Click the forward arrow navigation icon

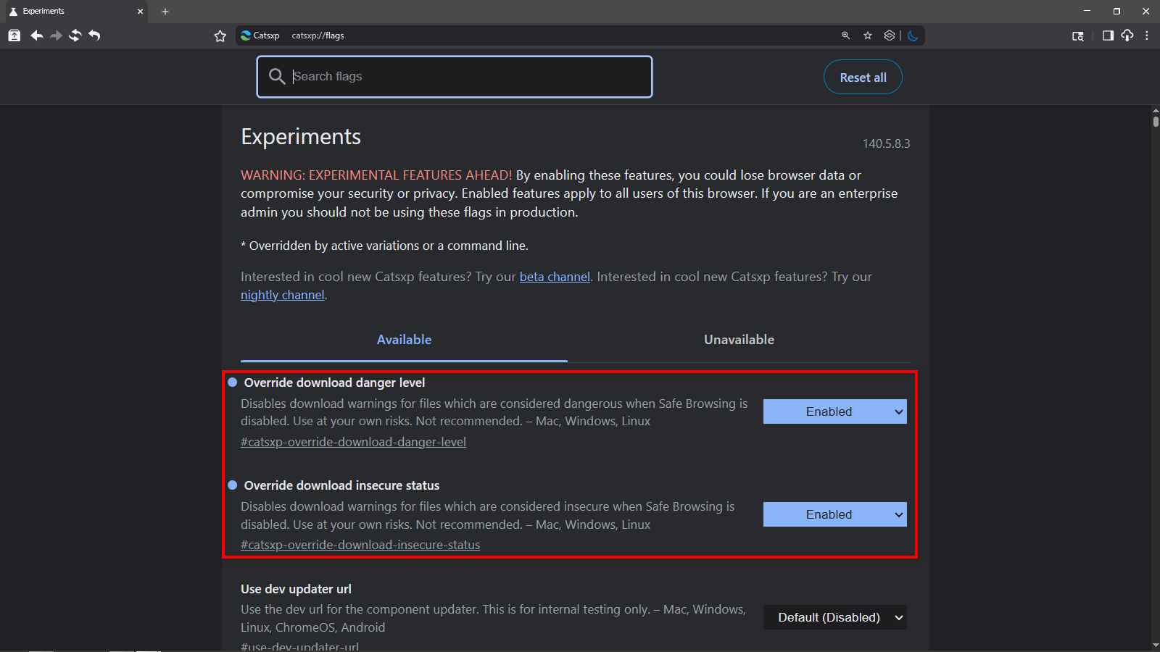[56, 35]
